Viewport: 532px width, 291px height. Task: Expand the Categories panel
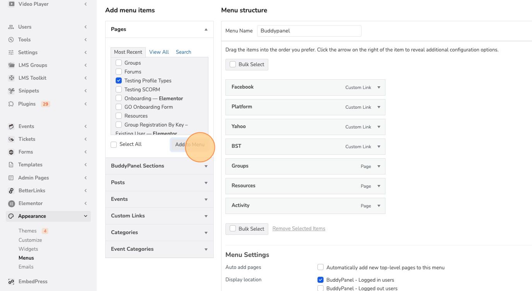pos(206,233)
